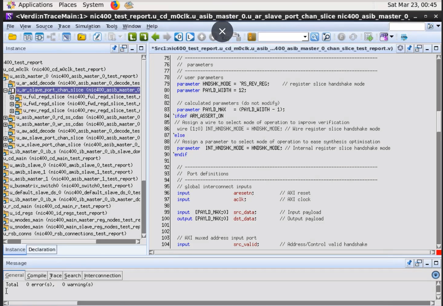Click the grey refresh toolbar icon

coord(353,37)
